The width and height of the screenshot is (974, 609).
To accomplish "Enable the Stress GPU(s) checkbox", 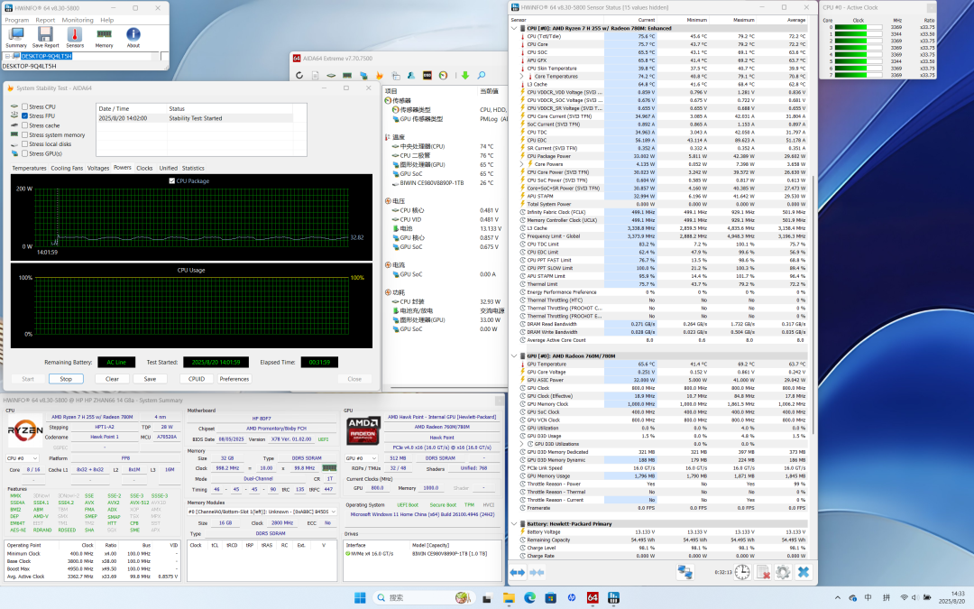I will pos(25,153).
